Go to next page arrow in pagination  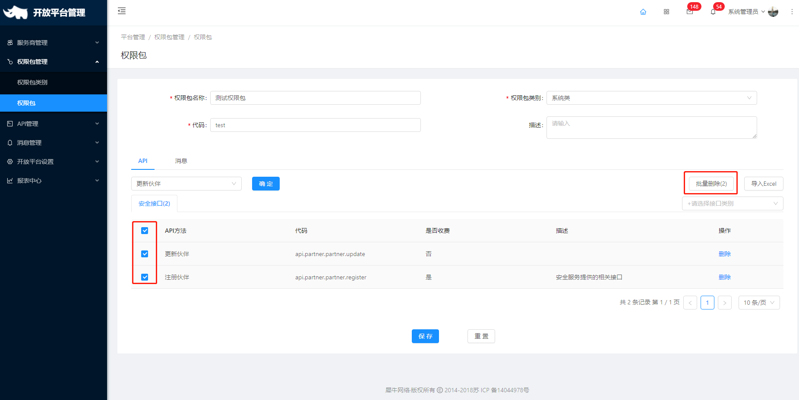click(725, 303)
